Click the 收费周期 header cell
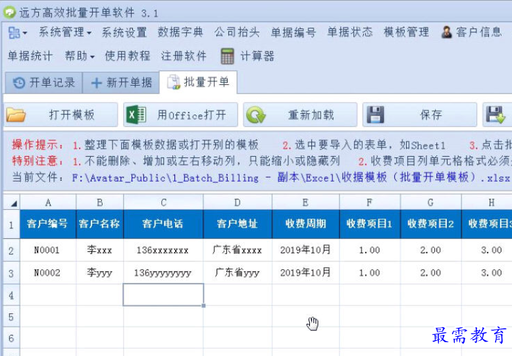Screen dimensions: 512x356 305,224
